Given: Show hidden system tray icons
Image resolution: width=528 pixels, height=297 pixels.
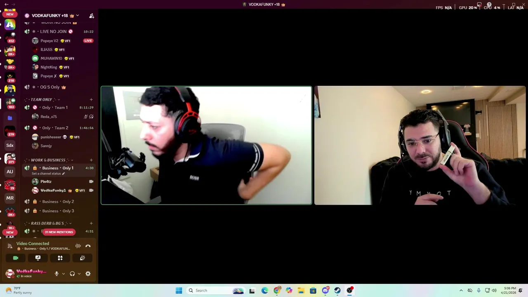Looking at the screenshot, I should click(x=461, y=290).
